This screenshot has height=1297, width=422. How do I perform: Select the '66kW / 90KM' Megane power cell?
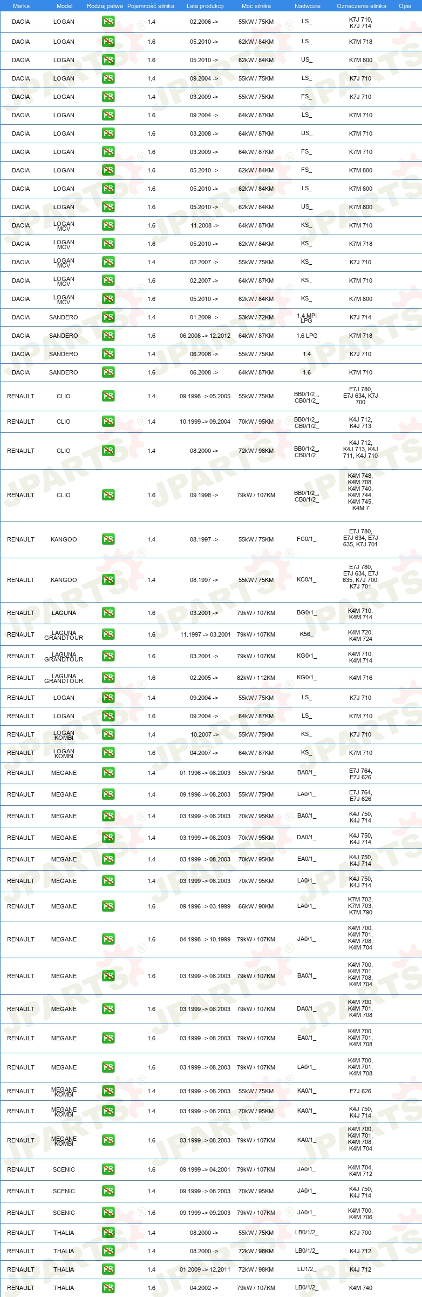point(256,906)
